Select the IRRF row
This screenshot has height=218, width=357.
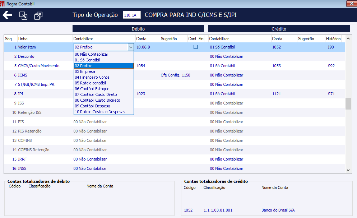[175, 159]
